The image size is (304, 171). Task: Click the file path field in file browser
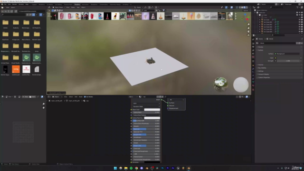coord(32,11)
